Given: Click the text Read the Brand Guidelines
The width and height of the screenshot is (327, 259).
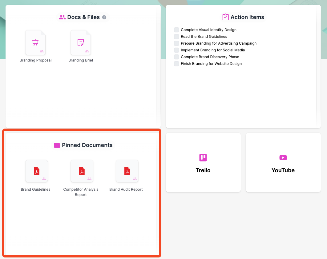Looking at the screenshot, I should pos(204,37).
